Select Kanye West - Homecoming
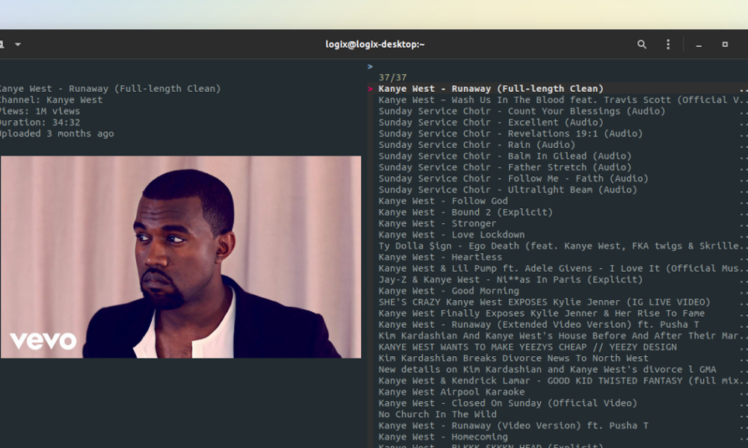The height and width of the screenshot is (448, 748). tap(443, 437)
